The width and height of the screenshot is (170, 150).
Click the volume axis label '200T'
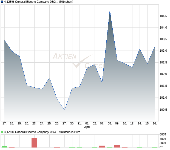163,143
